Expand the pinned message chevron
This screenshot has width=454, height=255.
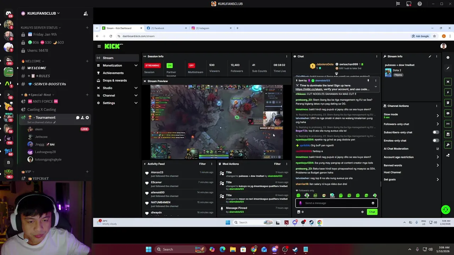click(x=376, y=87)
